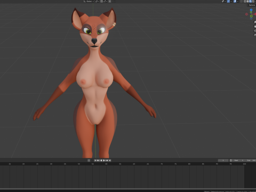The width and height of the screenshot is (256, 192).
Task: Switch to rendered viewport shading
Action: (x=253, y=1)
